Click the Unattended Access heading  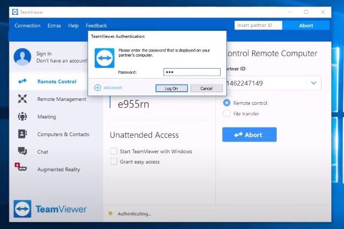tap(144, 135)
